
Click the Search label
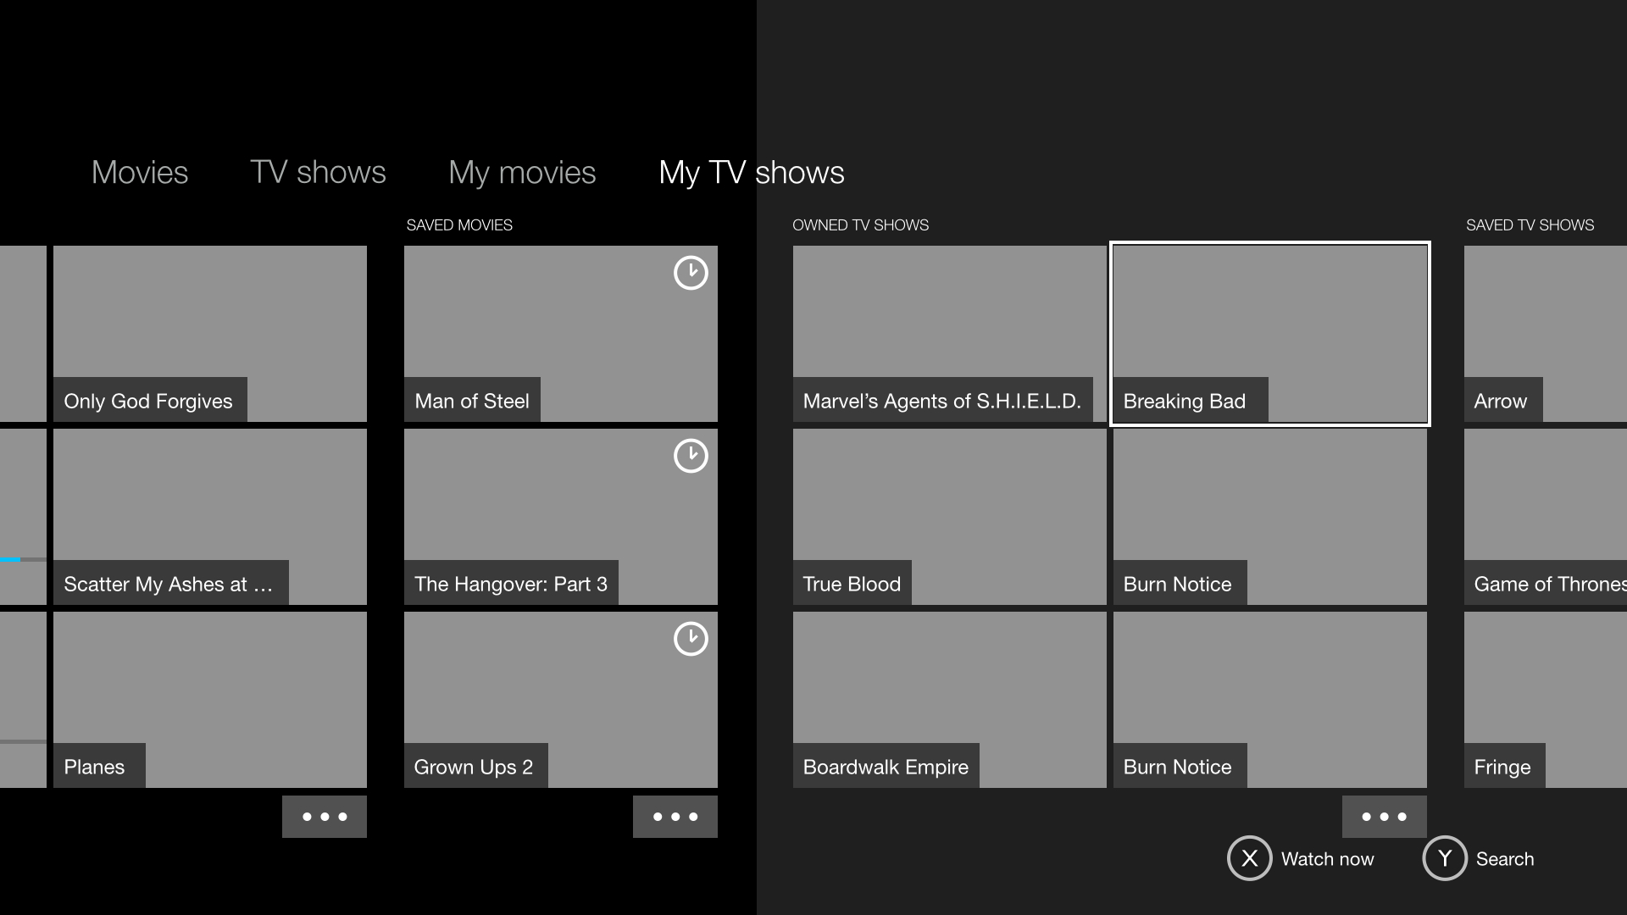[x=1505, y=859]
